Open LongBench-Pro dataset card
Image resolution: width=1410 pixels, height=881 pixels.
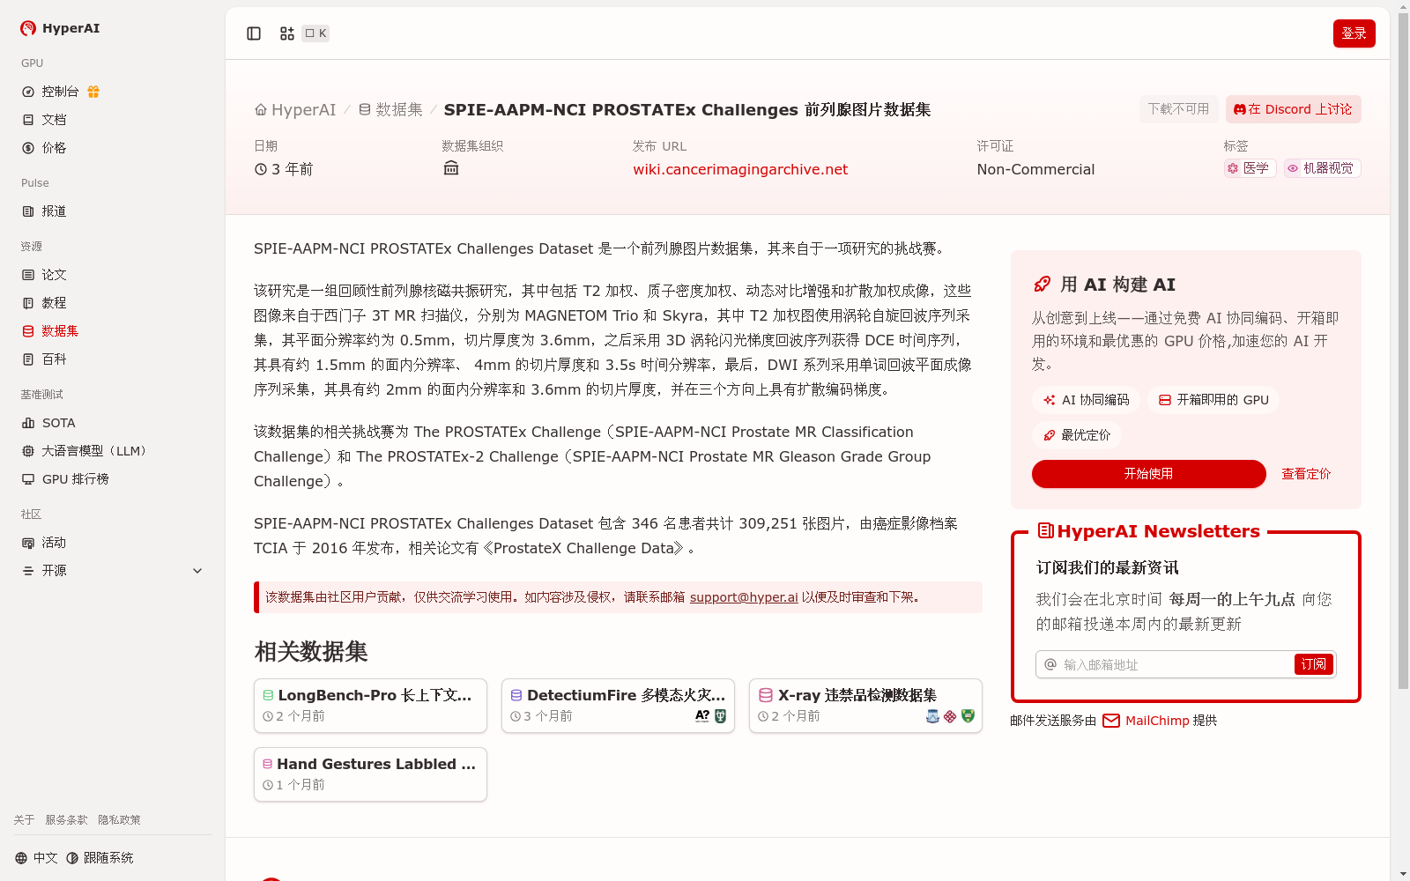pos(370,706)
